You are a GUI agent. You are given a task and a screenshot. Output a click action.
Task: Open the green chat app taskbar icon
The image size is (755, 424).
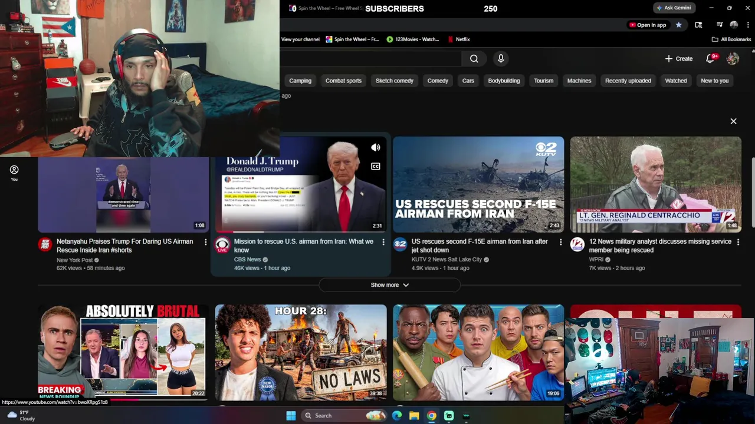(449, 416)
